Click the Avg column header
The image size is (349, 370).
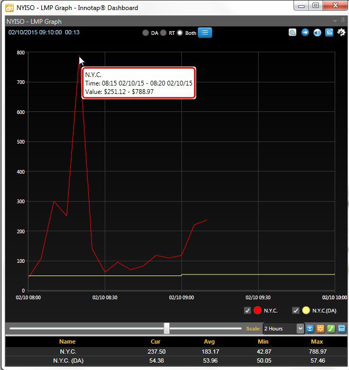coord(209,341)
